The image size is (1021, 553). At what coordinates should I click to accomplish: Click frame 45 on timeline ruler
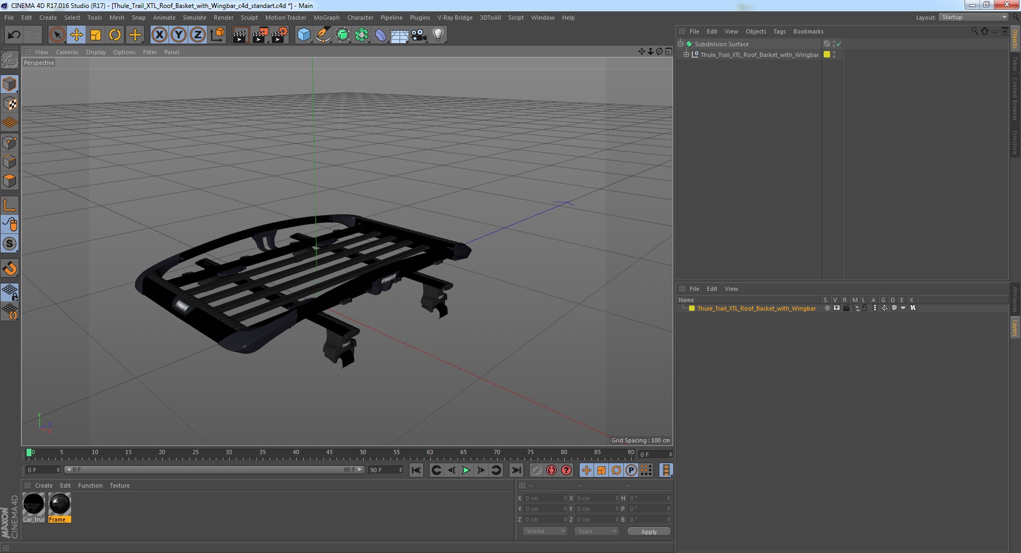tap(329, 453)
